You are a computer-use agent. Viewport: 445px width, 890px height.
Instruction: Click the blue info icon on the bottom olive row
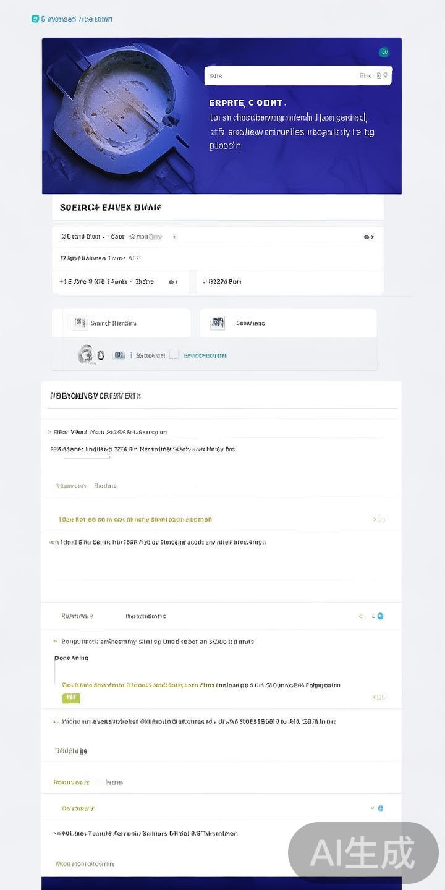tap(380, 808)
